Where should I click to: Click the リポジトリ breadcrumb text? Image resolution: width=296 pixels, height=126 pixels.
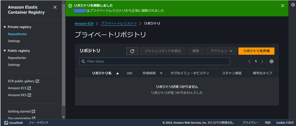pyautogui.click(x=152, y=24)
